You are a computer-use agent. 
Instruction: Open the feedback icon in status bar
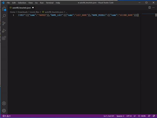149,116
